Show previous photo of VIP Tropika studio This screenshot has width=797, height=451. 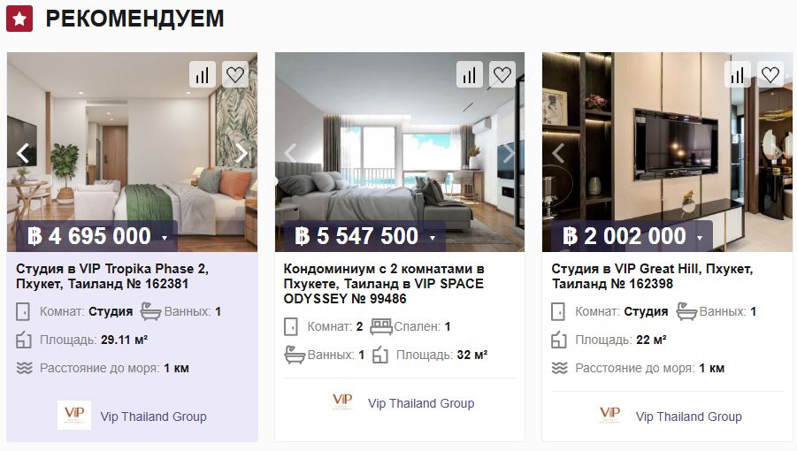pos(23,153)
